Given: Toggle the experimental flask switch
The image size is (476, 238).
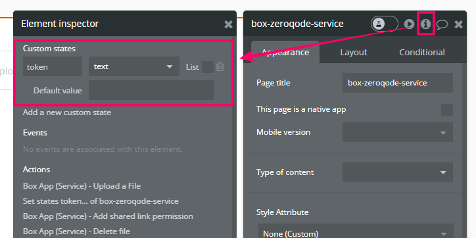Looking at the screenshot, I should (x=385, y=24).
